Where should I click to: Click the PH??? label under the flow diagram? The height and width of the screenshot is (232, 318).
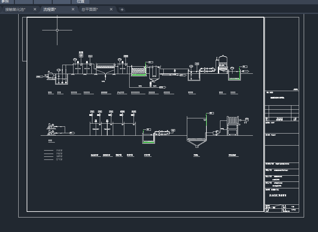(x=121, y=93)
